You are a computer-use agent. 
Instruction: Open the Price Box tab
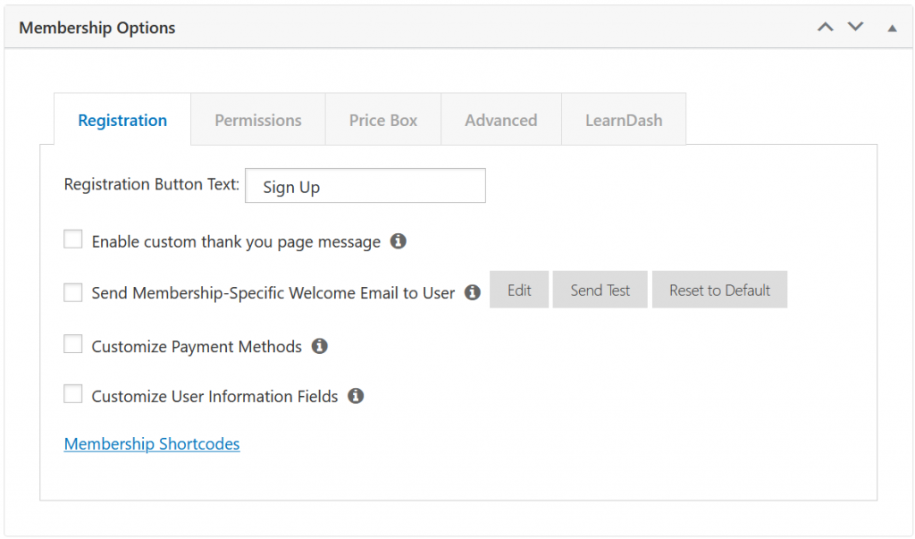coord(383,120)
